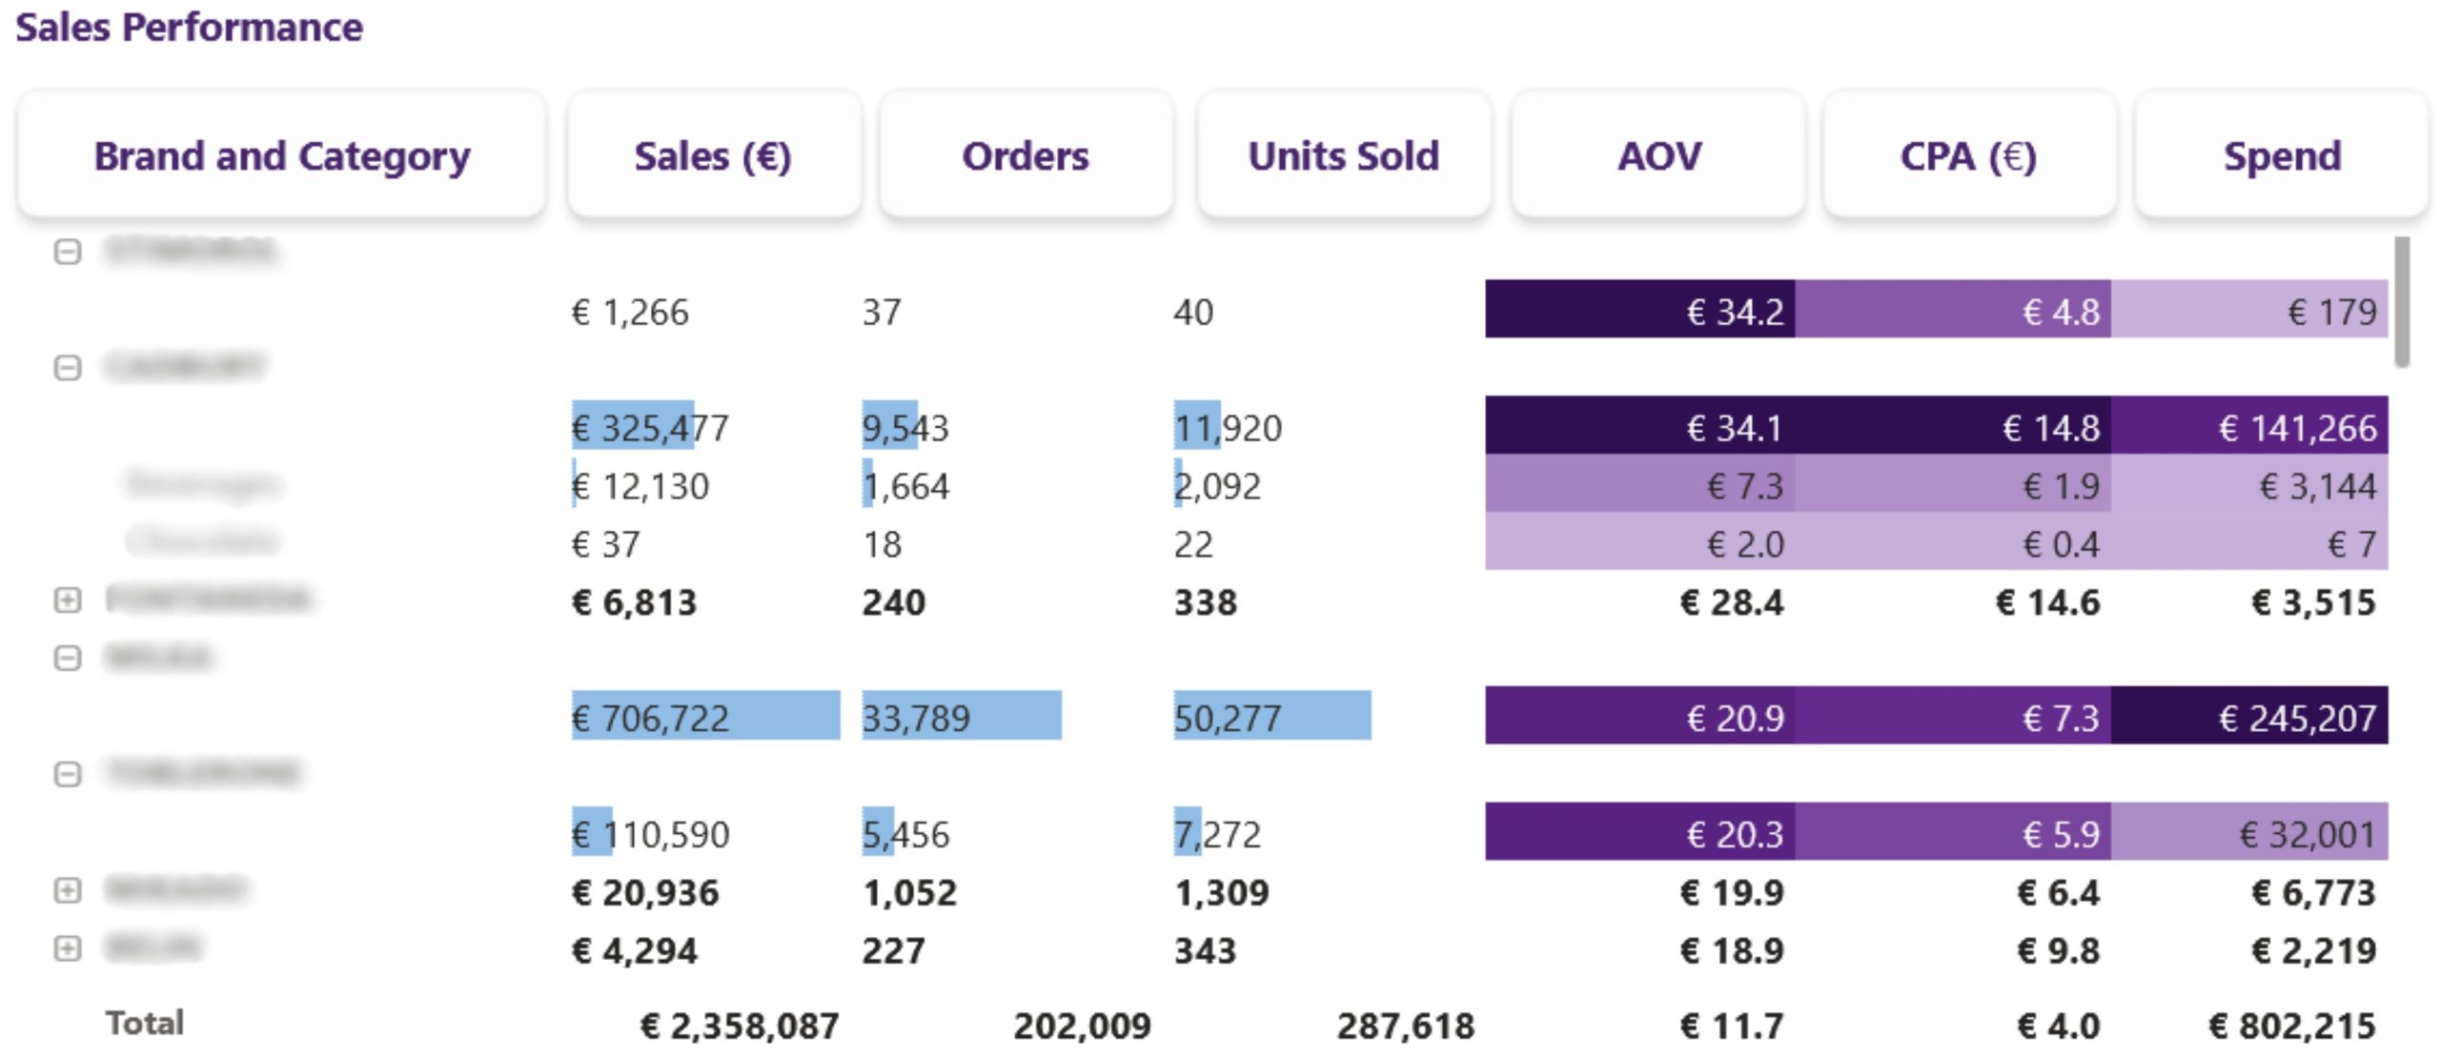Select the € 3,515 spend value

point(2313,602)
